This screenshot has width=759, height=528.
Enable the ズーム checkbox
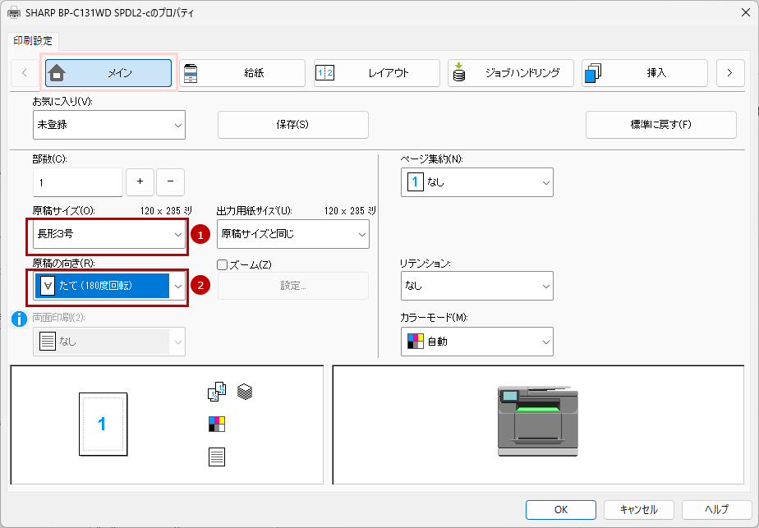click(222, 264)
